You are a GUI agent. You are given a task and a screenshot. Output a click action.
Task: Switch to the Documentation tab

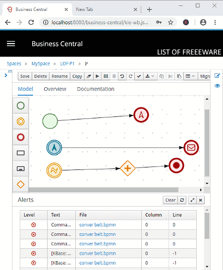tap(96, 89)
